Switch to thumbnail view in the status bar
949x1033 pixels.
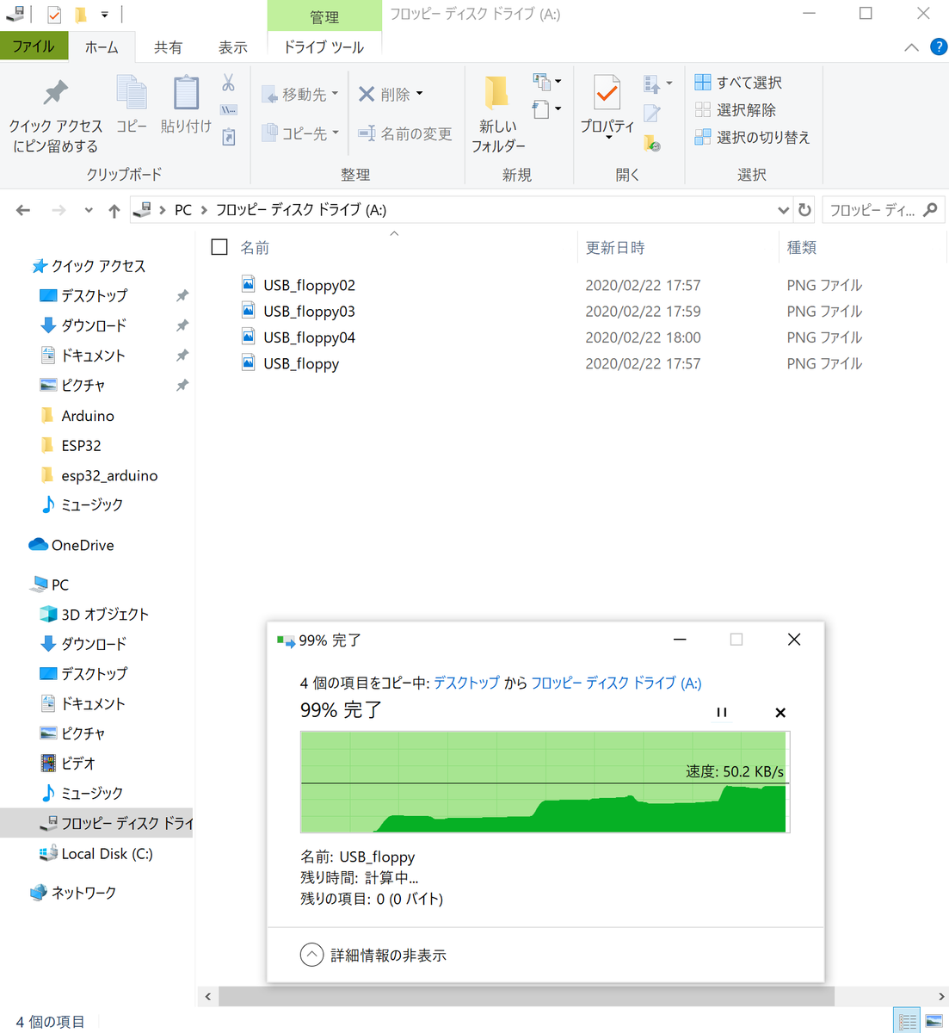pos(932,1021)
